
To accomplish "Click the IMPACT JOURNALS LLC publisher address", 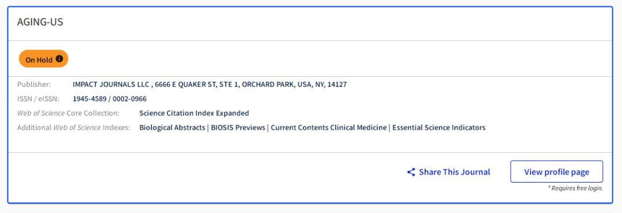I will [x=210, y=84].
